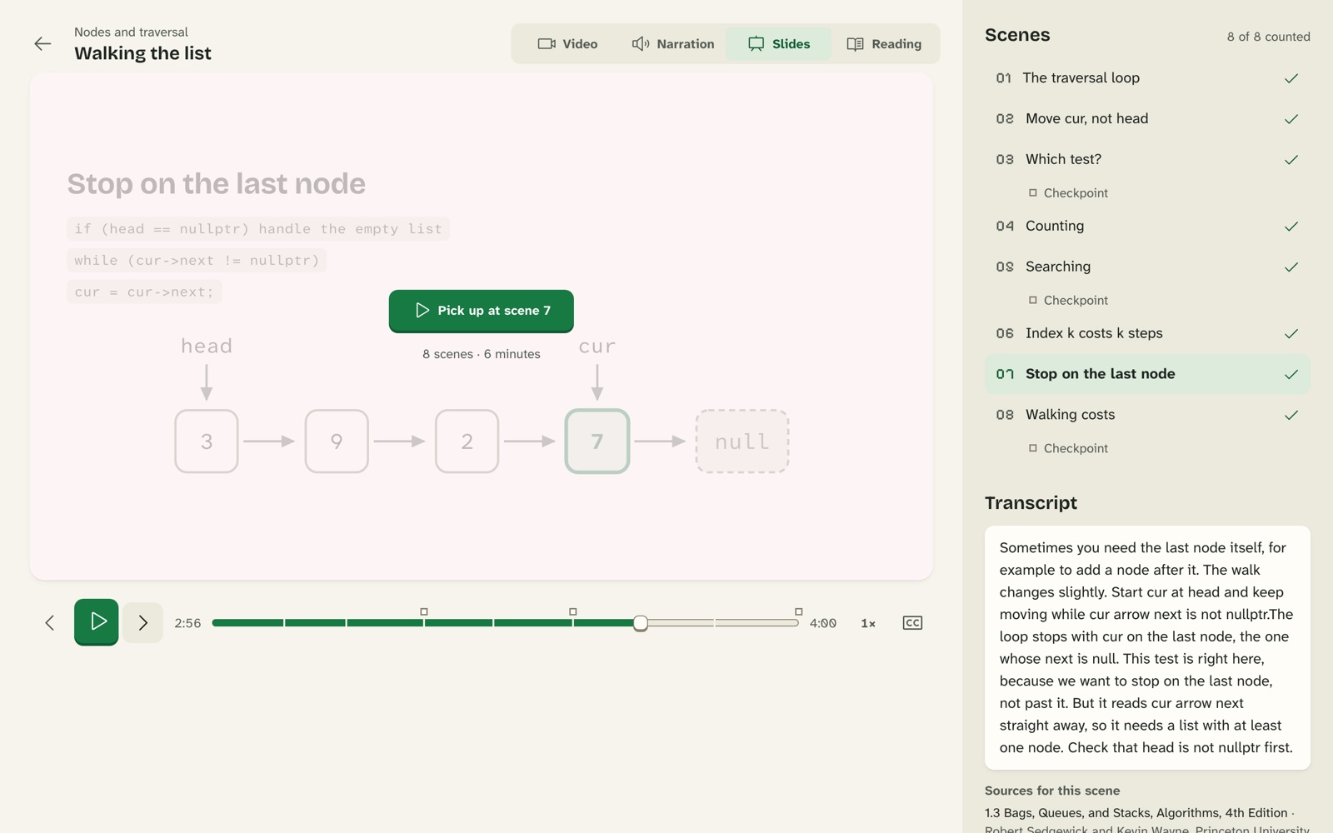The image size is (1333, 833).
Task: Go to previous scene chevron
Action: click(x=50, y=623)
